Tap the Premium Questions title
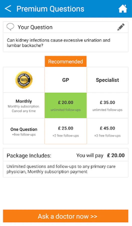This screenshot has width=132, height=226. (x=50, y=9)
